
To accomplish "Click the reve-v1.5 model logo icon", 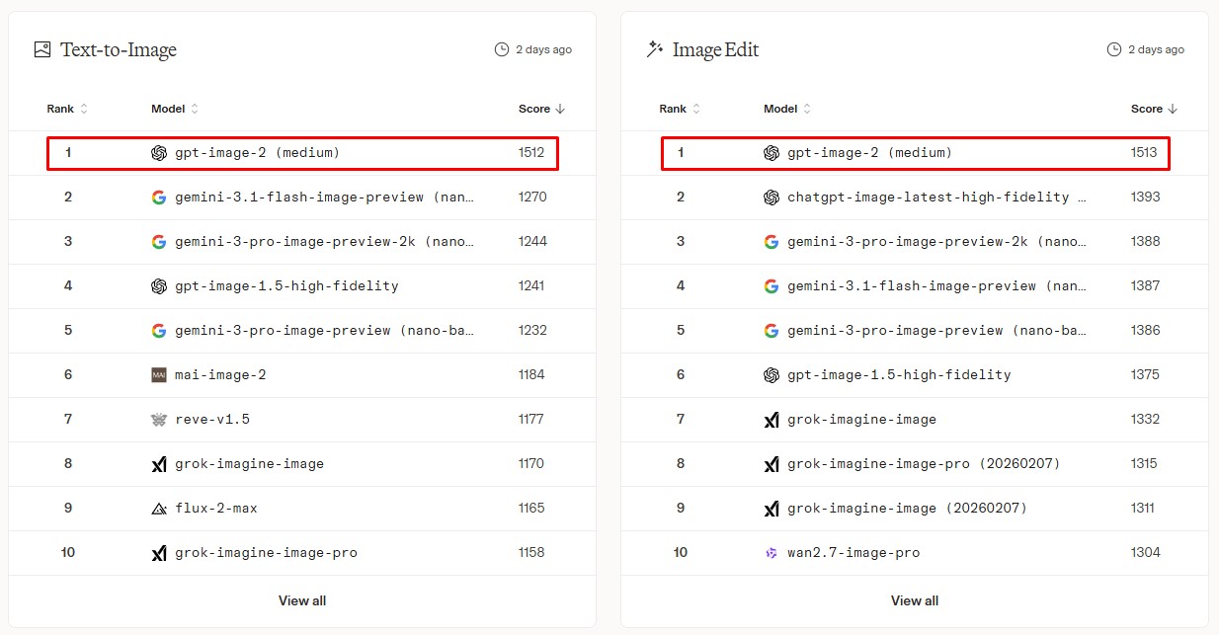I will [x=159, y=420].
